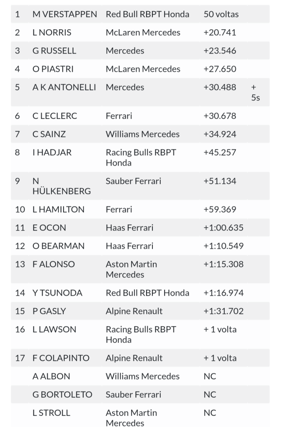
Task: Select G BORTOLETO driver name
Action: pos(62,394)
